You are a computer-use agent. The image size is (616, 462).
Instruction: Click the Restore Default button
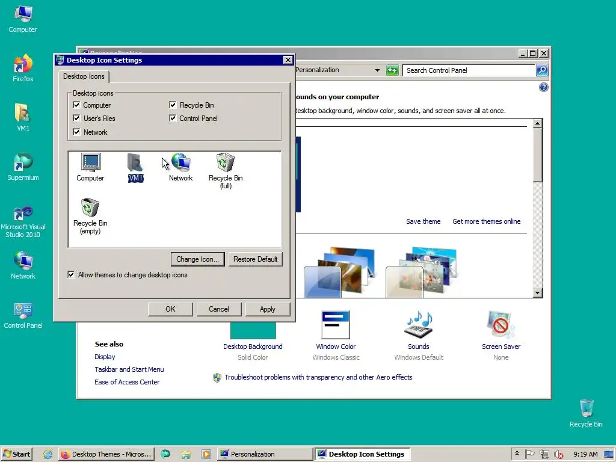click(255, 259)
